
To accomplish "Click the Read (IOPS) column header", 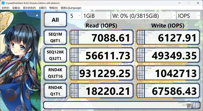I will pyautogui.click(x=101, y=26).
